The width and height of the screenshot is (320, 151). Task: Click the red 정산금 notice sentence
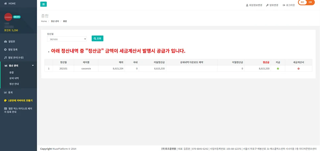point(118,51)
